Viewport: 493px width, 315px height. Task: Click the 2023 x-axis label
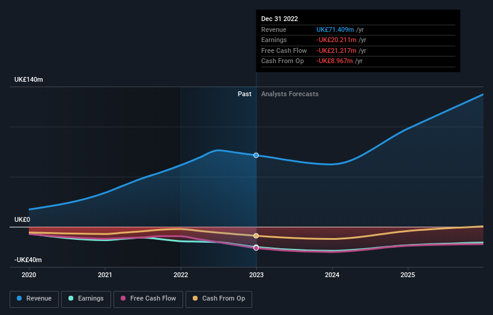(256, 275)
